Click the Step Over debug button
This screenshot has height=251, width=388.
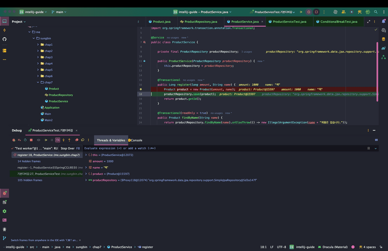58,140
